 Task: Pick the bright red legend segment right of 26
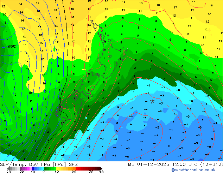77,168
